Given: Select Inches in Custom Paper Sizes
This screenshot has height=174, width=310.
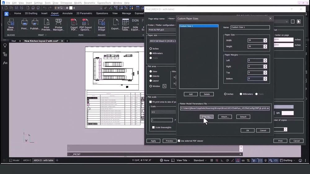Looking at the screenshot, I should tap(225, 94).
